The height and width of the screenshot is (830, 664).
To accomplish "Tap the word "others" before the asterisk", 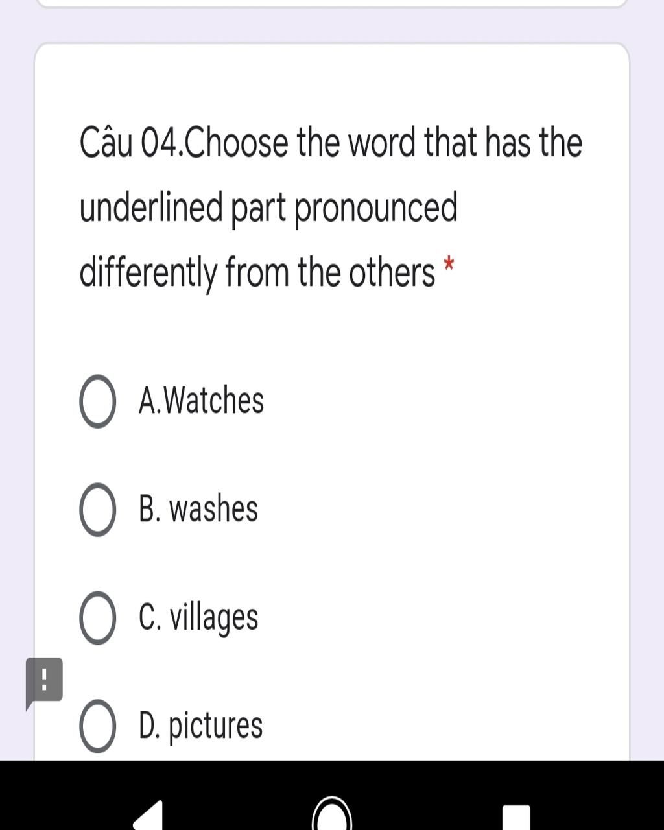I will click(x=392, y=272).
